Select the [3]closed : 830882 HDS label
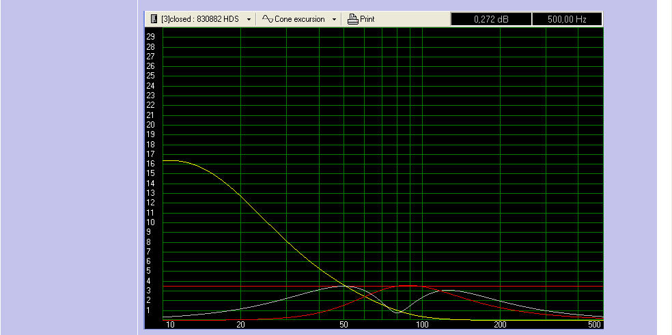Image resolution: width=672 pixels, height=335 pixels. point(199,19)
